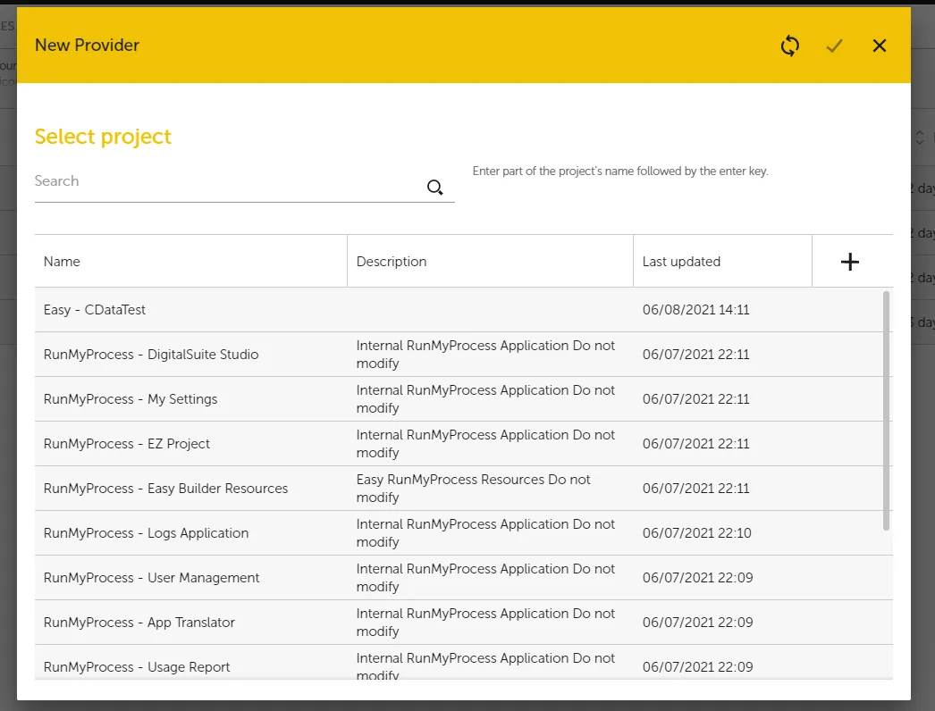Create a new project with the plus icon

[x=850, y=261]
